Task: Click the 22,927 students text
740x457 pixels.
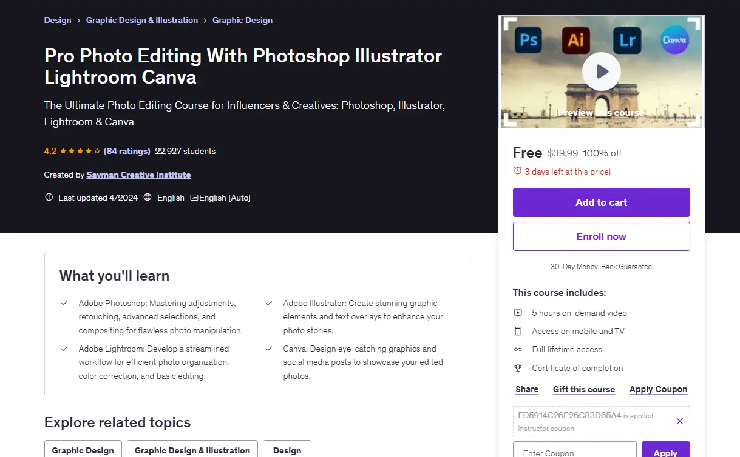Action: click(185, 151)
